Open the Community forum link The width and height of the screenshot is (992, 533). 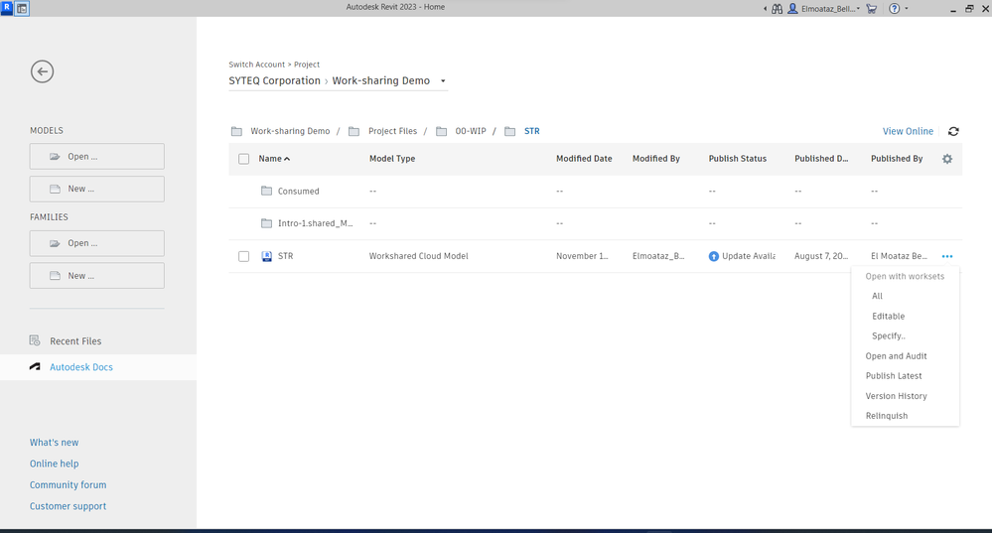[68, 485]
